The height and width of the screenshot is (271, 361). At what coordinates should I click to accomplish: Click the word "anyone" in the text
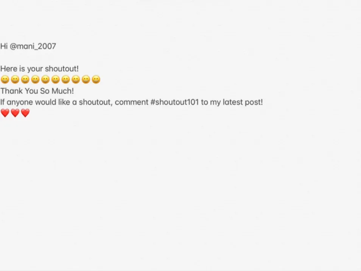point(20,102)
